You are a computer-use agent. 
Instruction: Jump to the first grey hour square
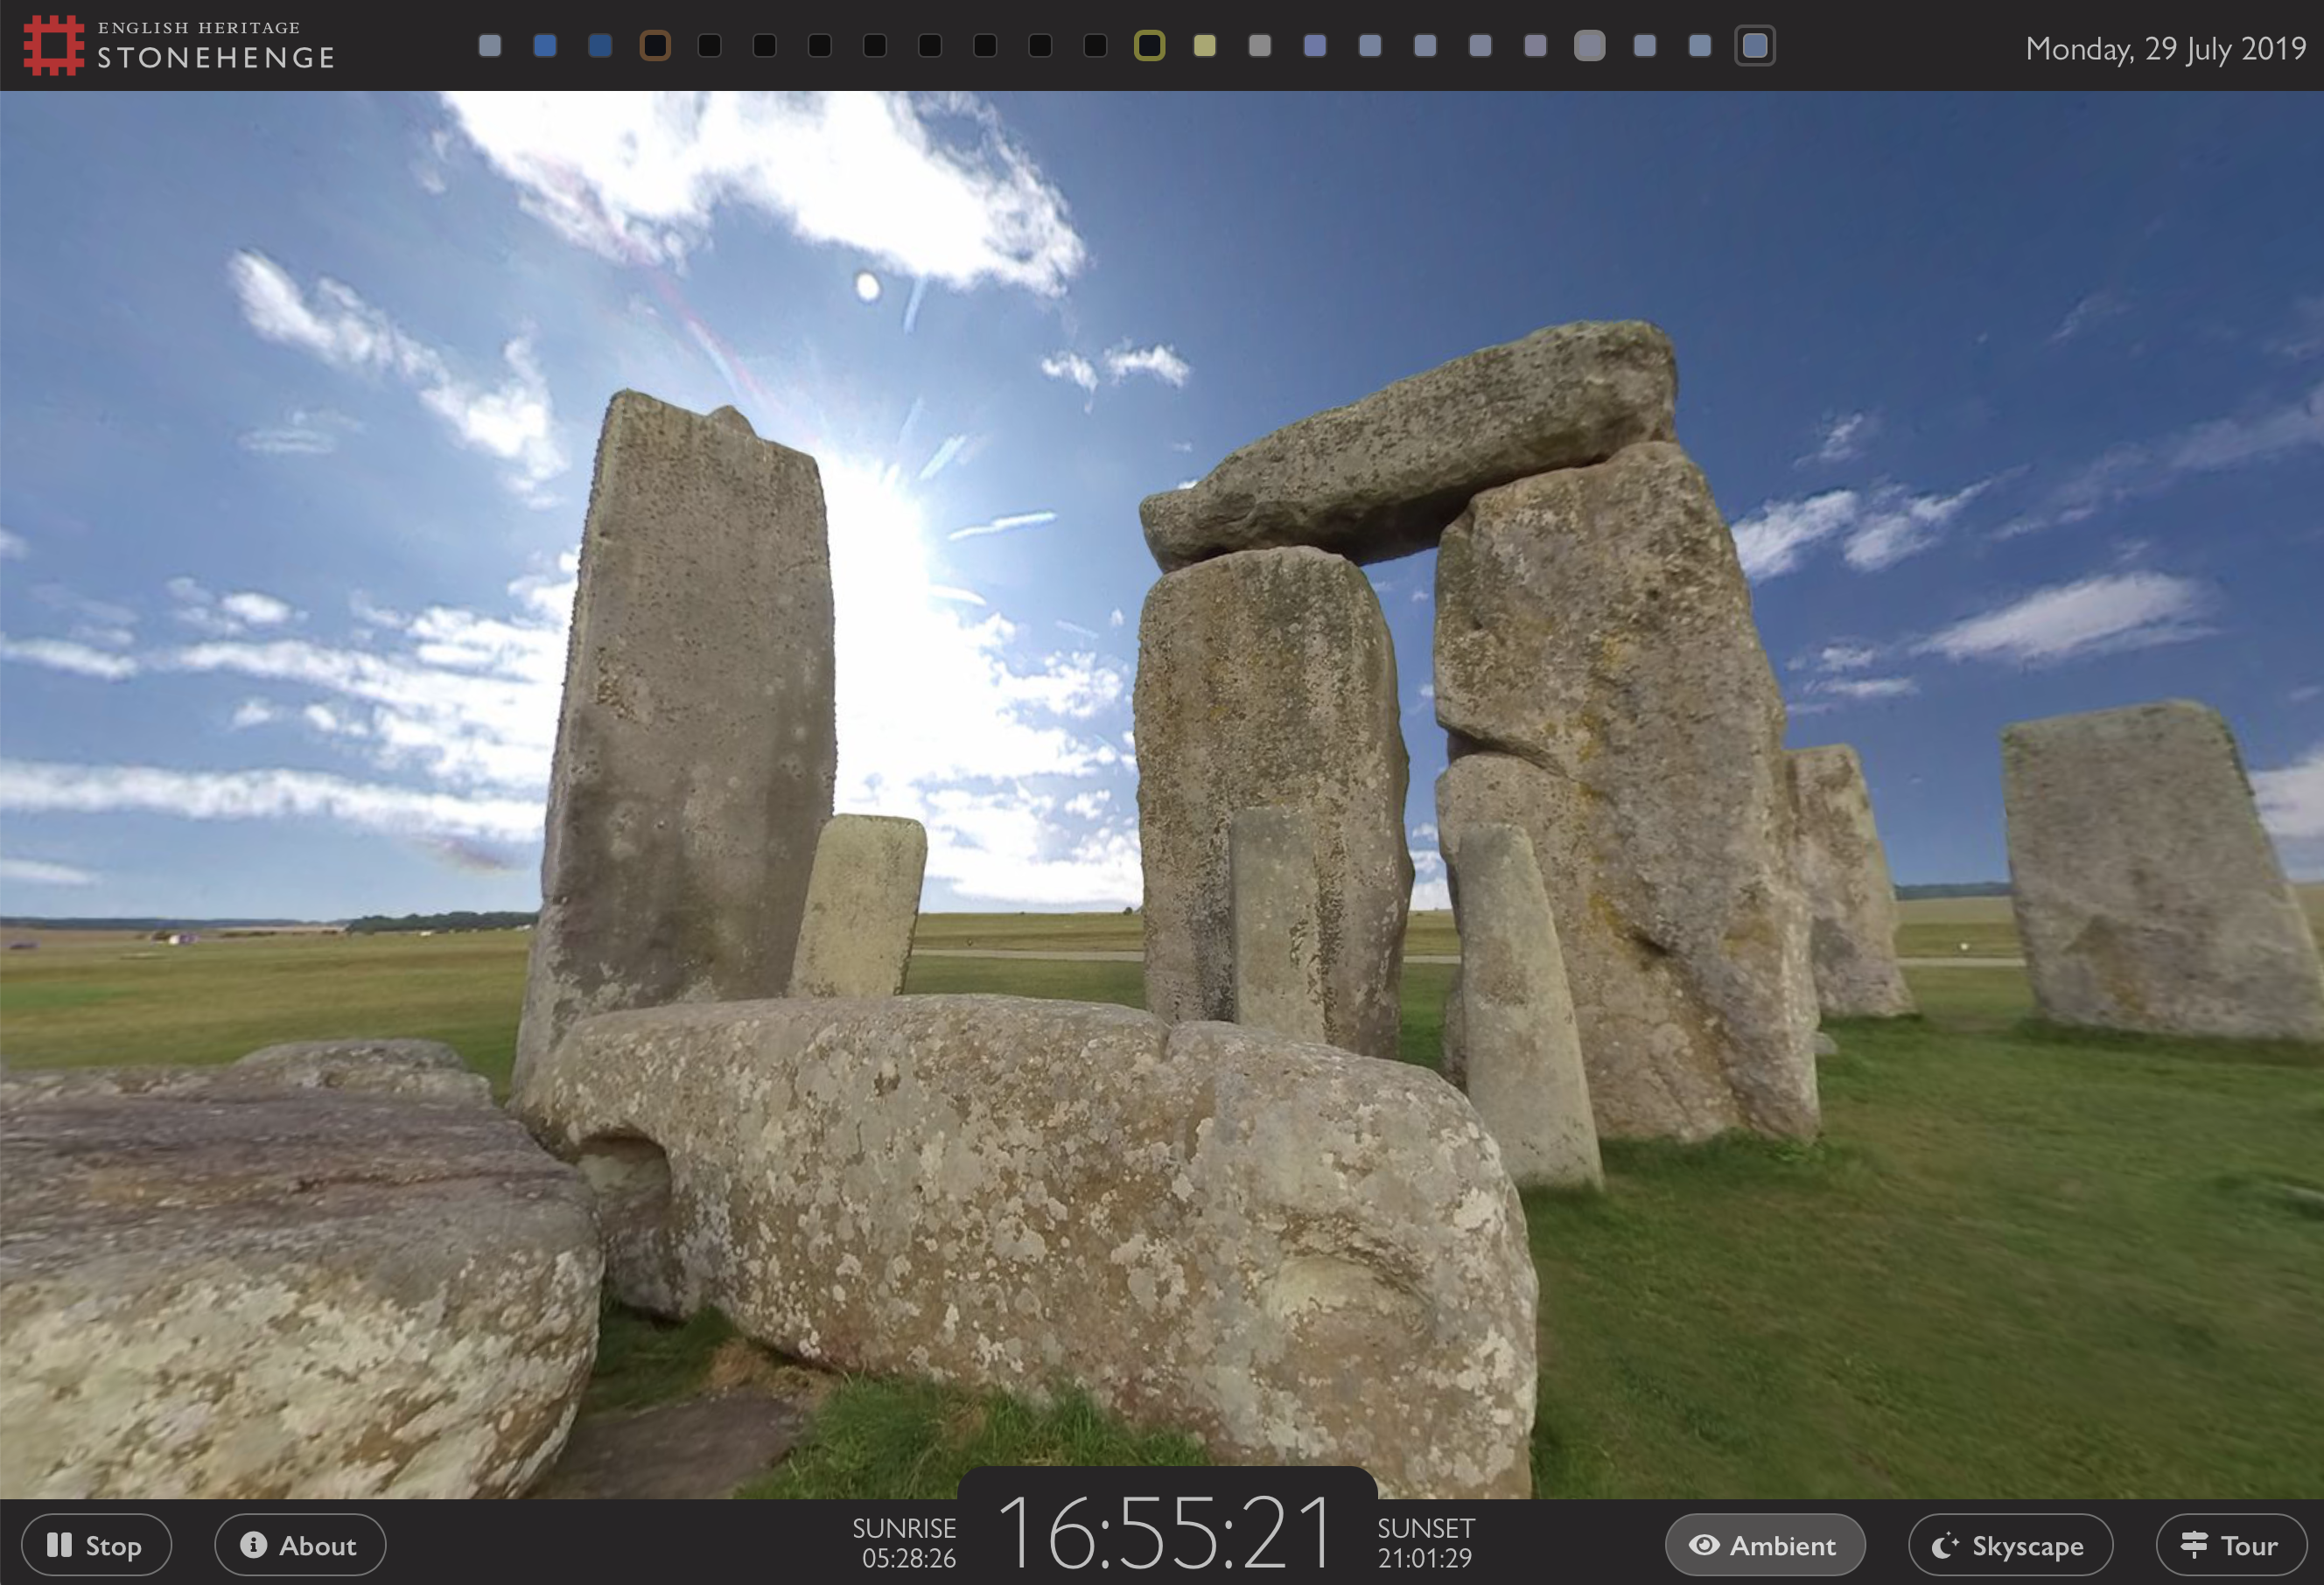[490, 46]
